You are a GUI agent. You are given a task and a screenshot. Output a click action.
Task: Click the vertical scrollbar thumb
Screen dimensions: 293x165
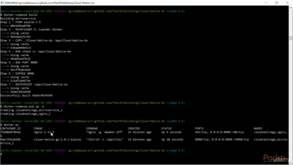291,38
